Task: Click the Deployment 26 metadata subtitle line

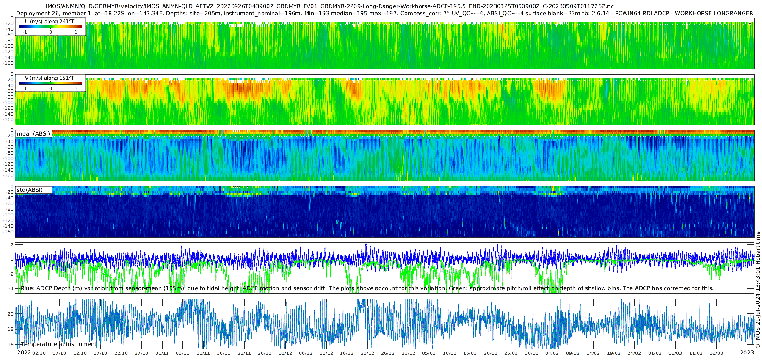Action: coord(384,13)
